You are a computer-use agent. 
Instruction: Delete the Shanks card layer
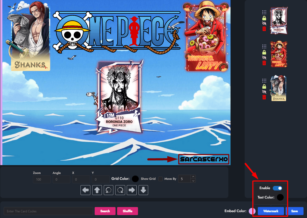click(x=264, y=97)
